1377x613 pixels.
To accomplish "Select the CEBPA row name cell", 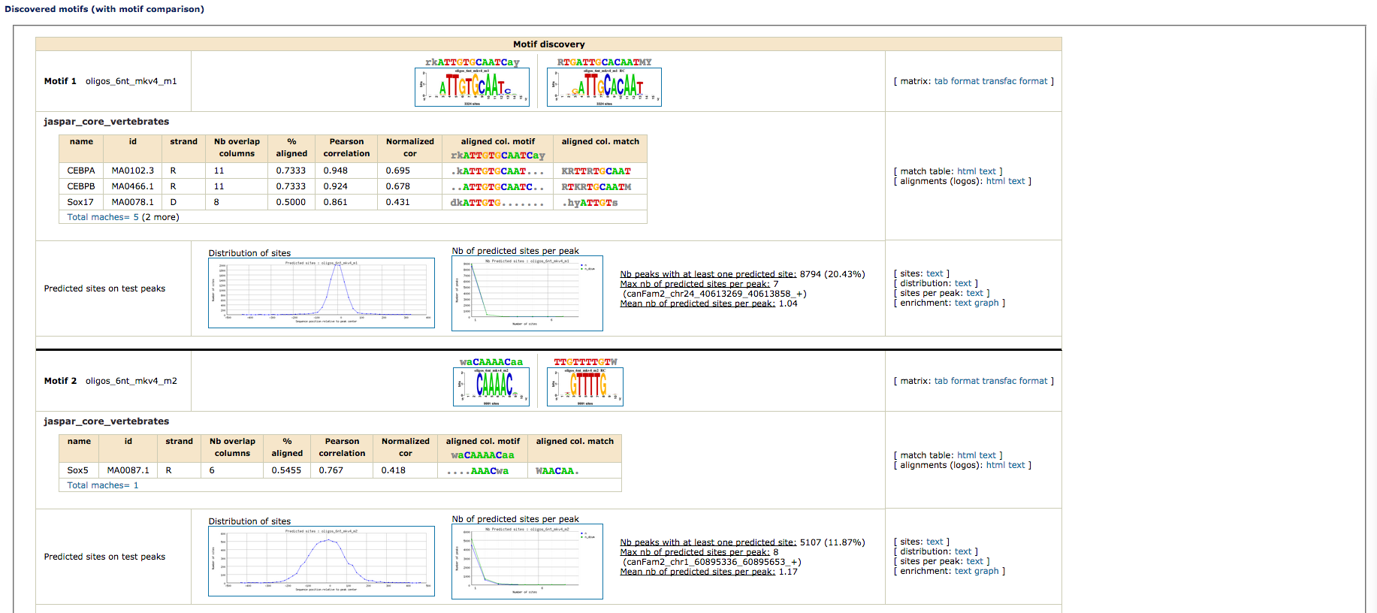I will (81, 171).
